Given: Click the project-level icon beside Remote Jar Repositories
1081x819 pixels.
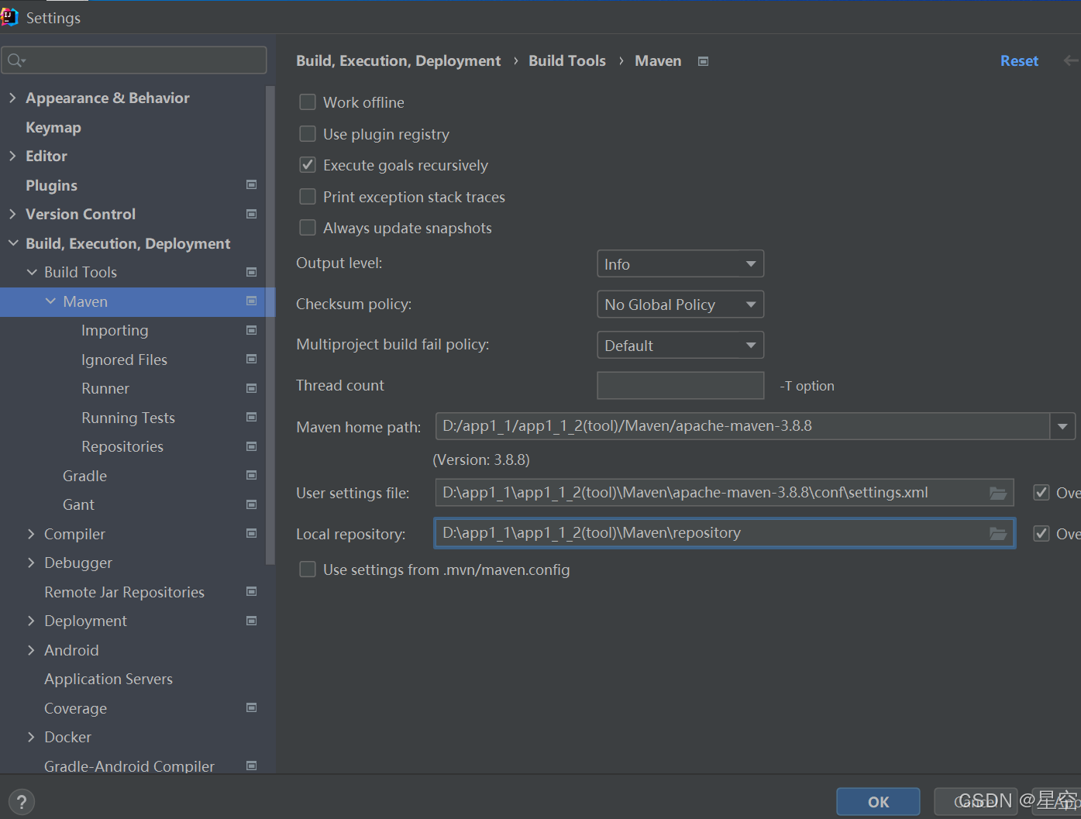Looking at the screenshot, I should point(251,591).
